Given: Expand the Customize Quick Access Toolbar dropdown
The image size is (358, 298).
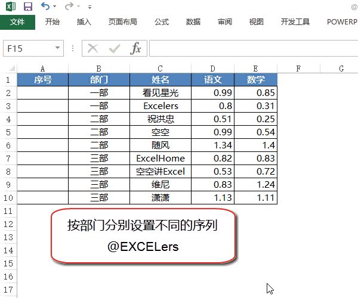Looking at the screenshot, I should pyautogui.click(x=89, y=7).
